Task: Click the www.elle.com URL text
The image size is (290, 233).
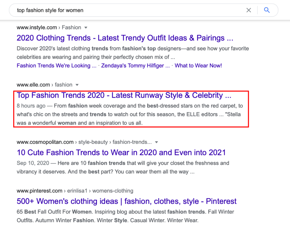Action: (33, 85)
